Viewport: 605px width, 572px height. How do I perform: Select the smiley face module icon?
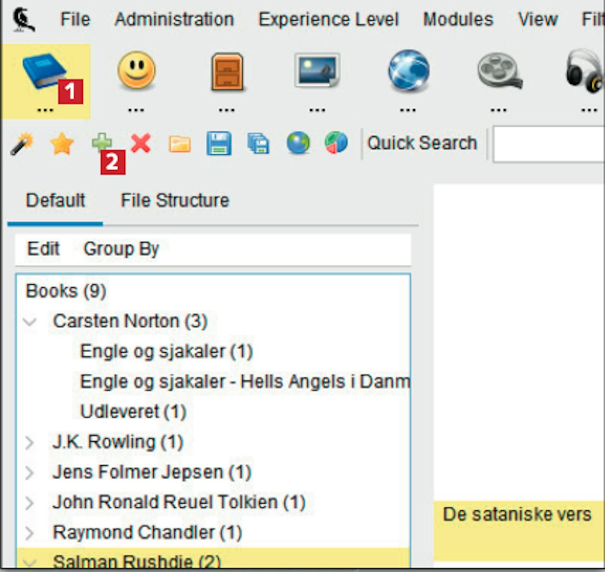point(136,71)
